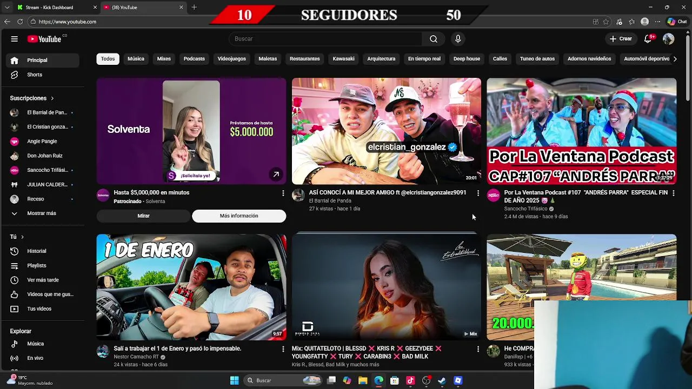Open the YouTube account avatar menu
The width and height of the screenshot is (692, 389).
669,39
